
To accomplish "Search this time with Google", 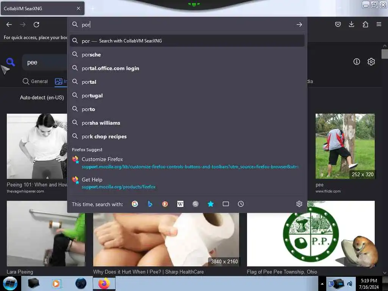I will click(135, 204).
